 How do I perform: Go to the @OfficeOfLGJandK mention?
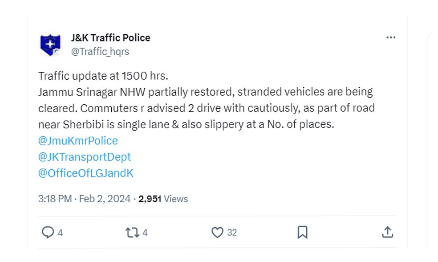(x=86, y=173)
